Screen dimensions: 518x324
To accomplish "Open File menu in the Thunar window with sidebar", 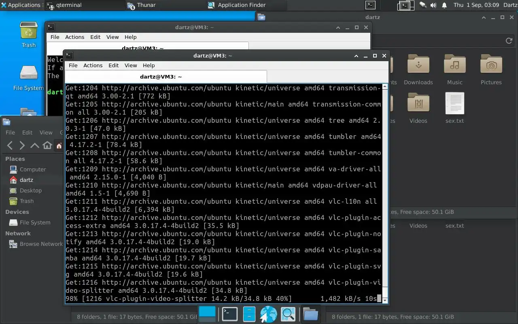I will (x=10, y=132).
